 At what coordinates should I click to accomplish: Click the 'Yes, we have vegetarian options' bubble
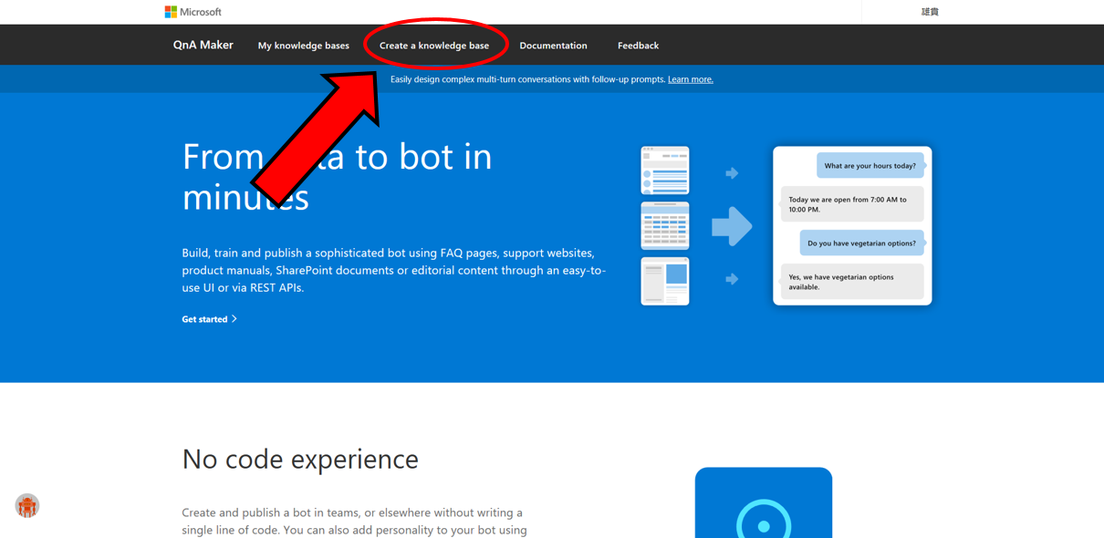852,282
